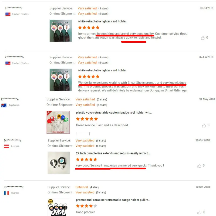This screenshot has height=216, width=216.
Task: Click thumbs-up on the Australia review
Action: point(204,126)
